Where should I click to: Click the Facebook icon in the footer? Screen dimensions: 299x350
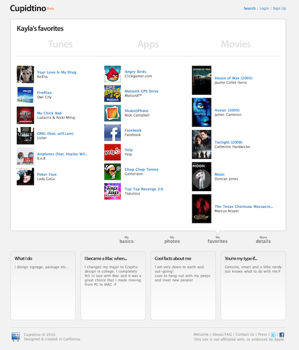coord(282,335)
